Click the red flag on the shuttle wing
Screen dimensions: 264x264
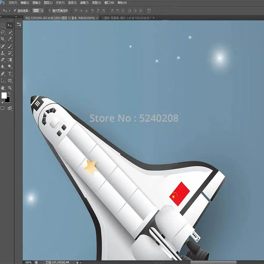point(180,194)
